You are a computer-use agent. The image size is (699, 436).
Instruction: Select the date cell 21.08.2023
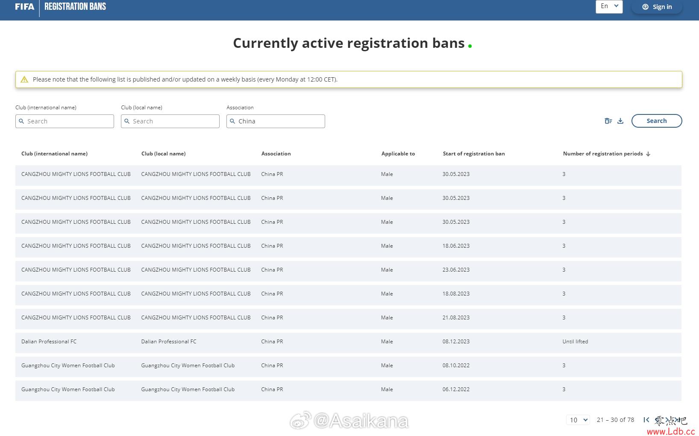[456, 318]
